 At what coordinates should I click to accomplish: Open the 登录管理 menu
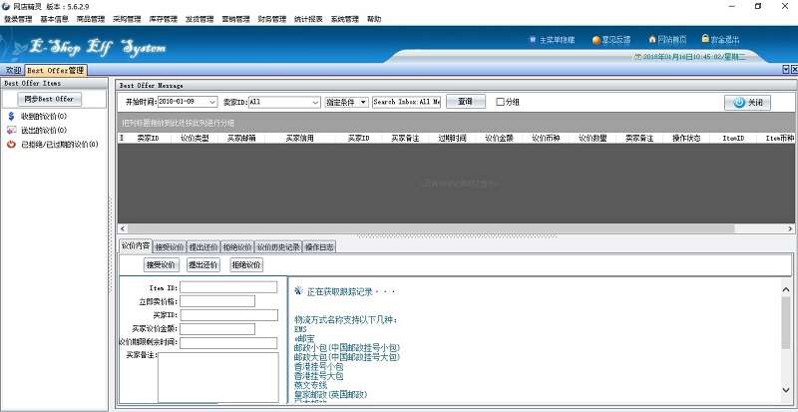(x=18, y=19)
